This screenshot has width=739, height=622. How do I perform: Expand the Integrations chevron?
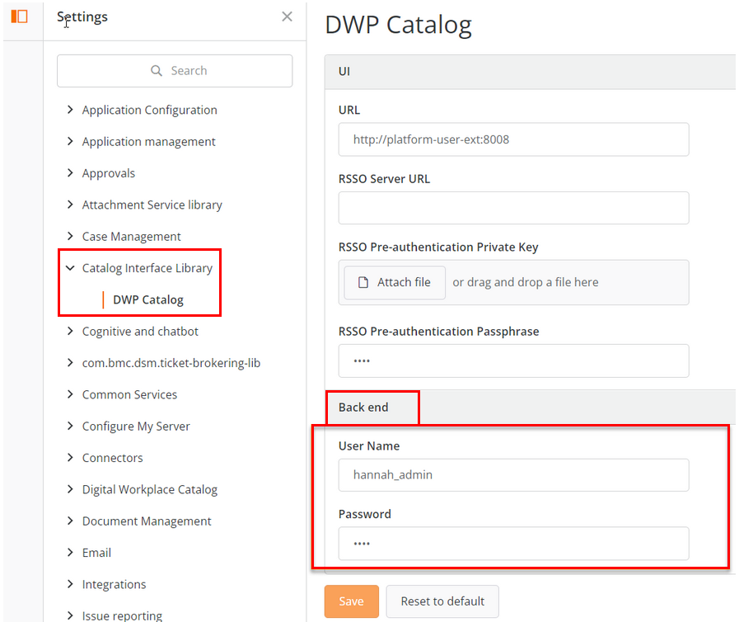click(70, 584)
